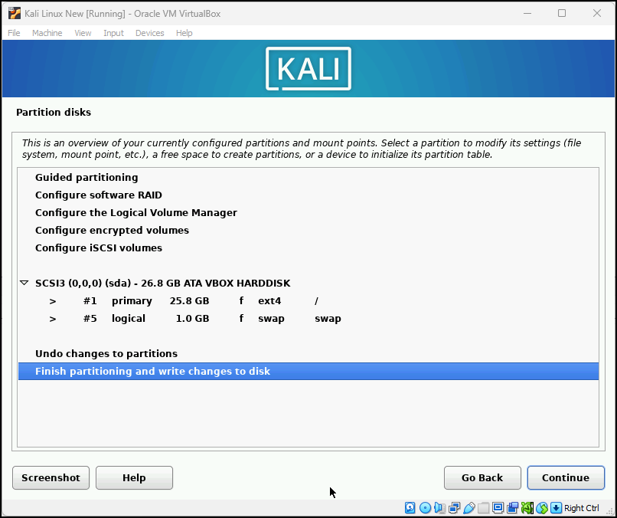Click the display monitor status icon
Screen dimensions: 617x518
[498, 508]
